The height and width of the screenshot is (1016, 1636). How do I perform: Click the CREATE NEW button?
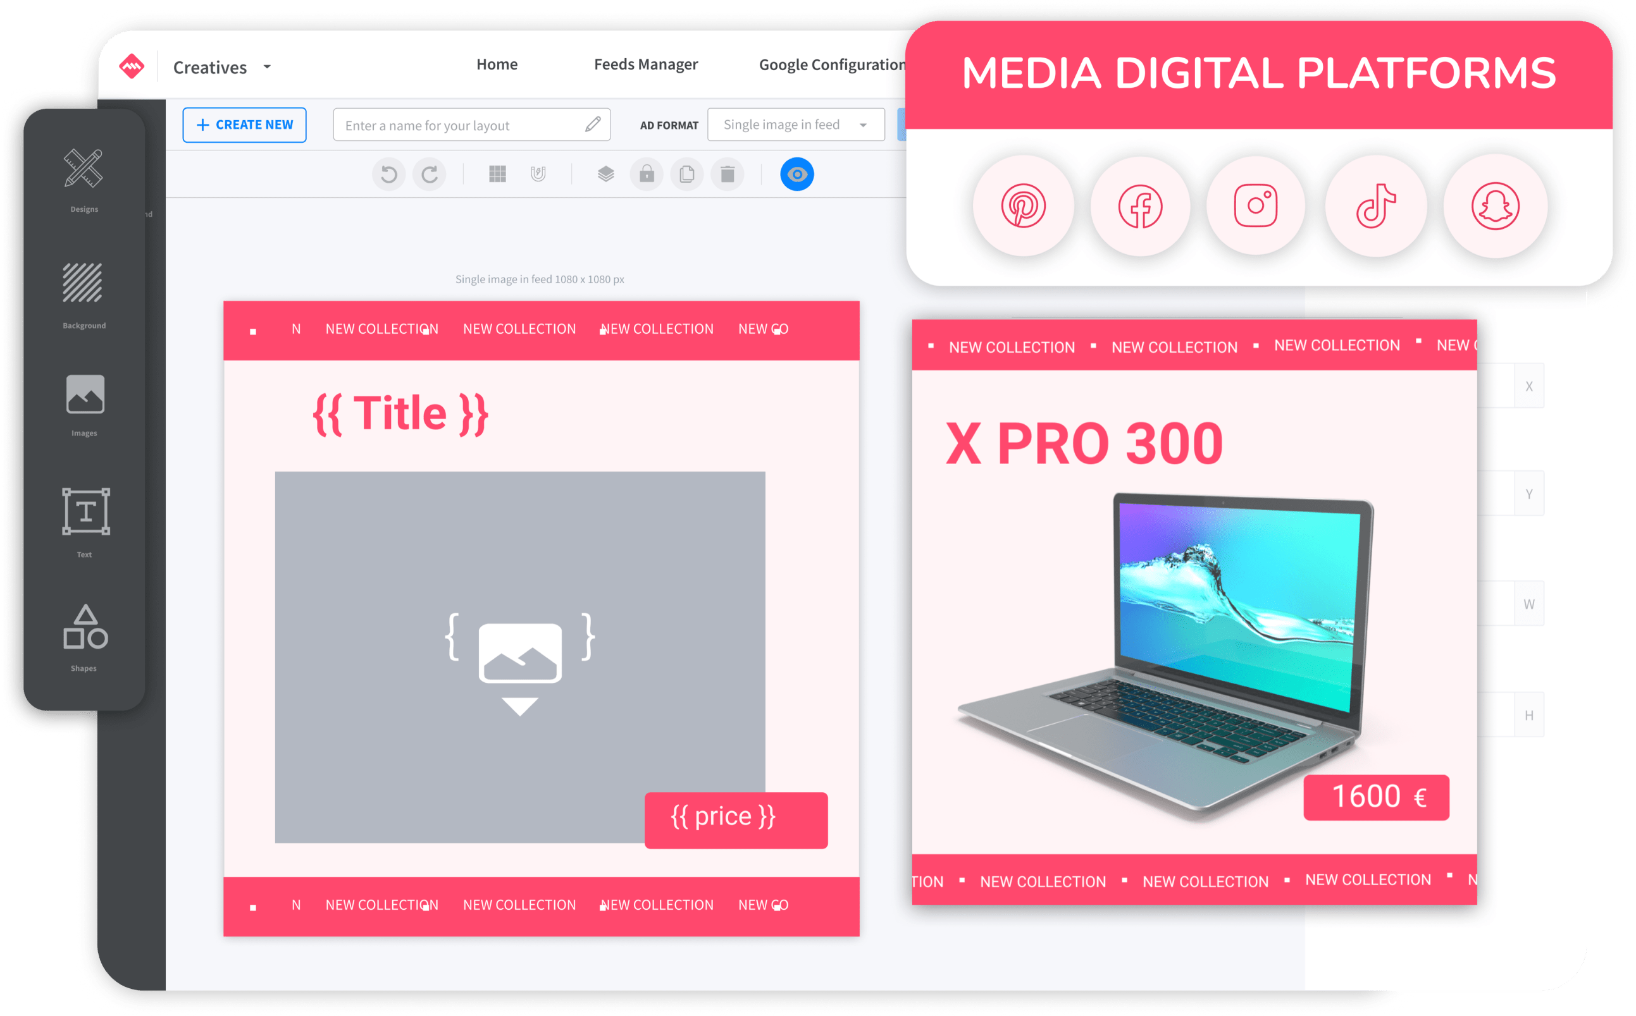pyautogui.click(x=242, y=125)
